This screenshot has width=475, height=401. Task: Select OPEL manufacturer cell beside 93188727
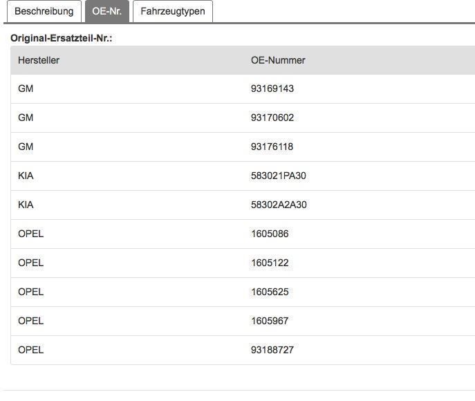pyautogui.click(x=30, y=350)
